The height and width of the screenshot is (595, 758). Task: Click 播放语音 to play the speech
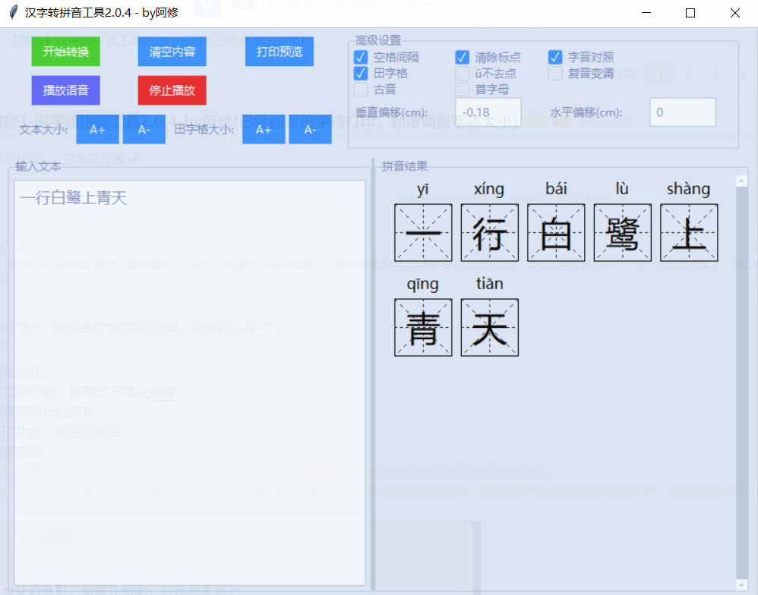coord(65,90)
